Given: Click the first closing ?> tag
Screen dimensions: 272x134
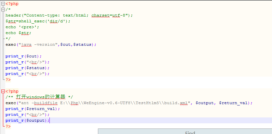Looking at the screenshot, I should (x=8, y=80).
